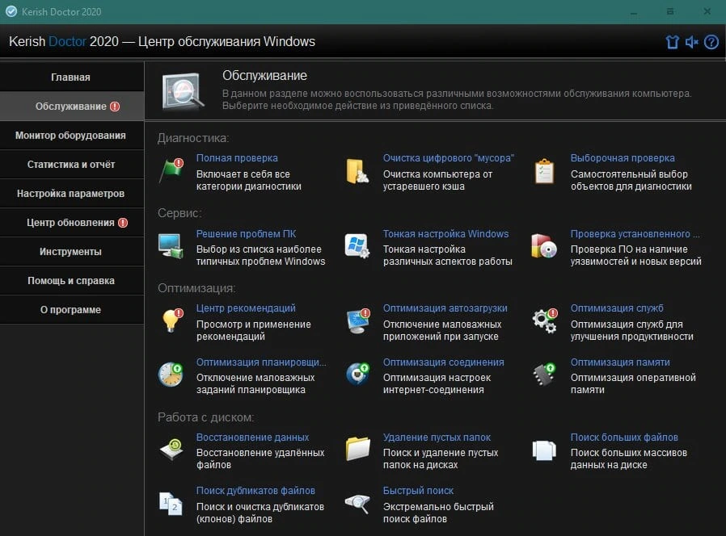Click the gears services optimization icon
Screen dimensions: 726x536
[545, 320]
